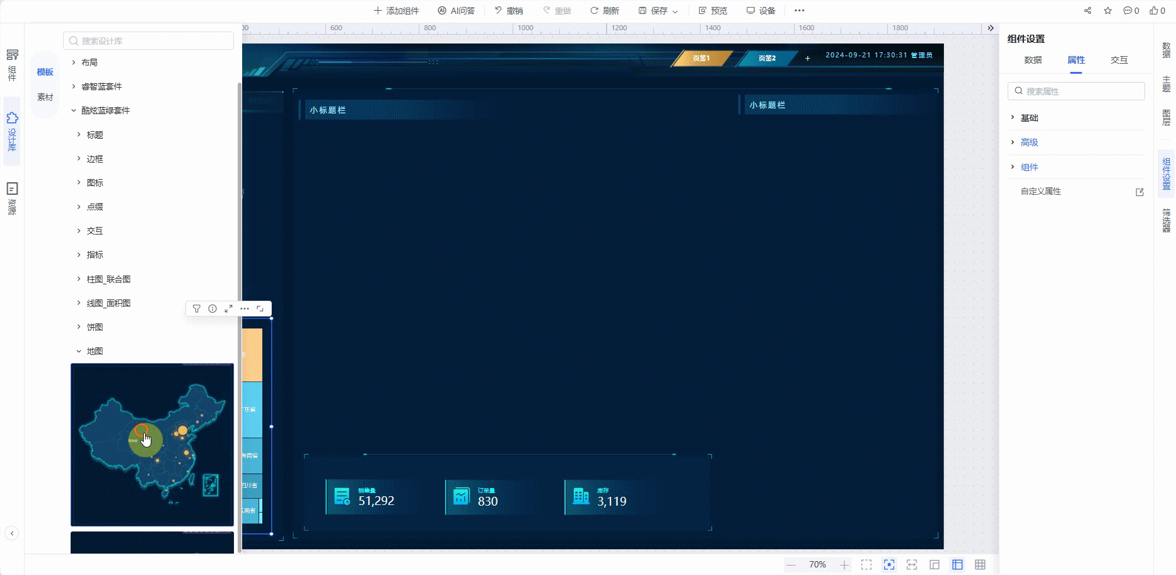Click the info circle icon on floating toolbar
1176x575 pixels.
pyautogui.click(x=212, y=309)
